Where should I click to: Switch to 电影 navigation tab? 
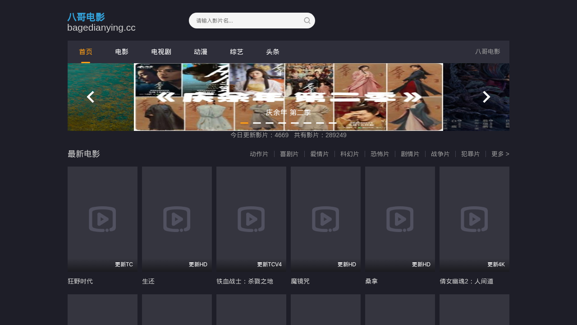[122, 52]
